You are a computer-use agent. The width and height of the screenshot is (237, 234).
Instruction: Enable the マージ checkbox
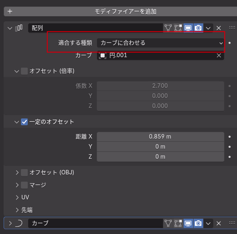pos(24,185)
